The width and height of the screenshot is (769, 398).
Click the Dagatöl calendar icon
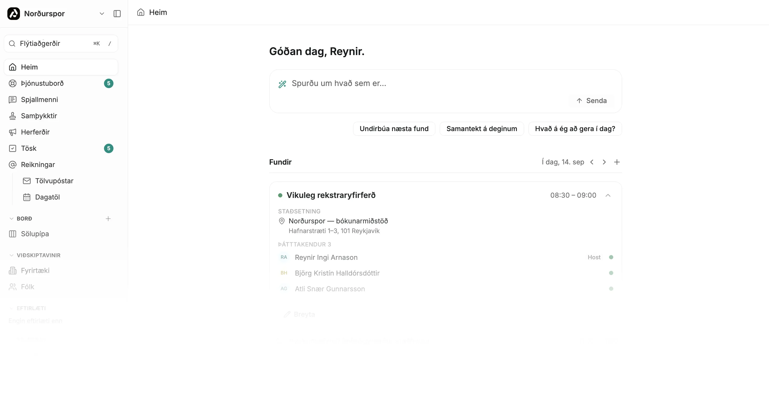tap(27, 197)
